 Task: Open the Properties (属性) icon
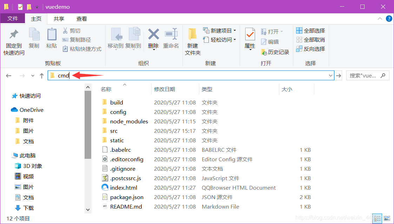250,34
